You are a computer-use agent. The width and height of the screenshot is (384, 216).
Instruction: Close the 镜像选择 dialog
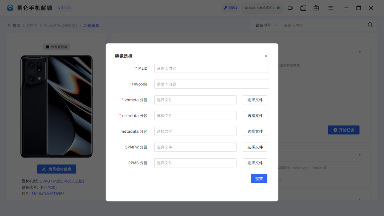coord(266,56)
